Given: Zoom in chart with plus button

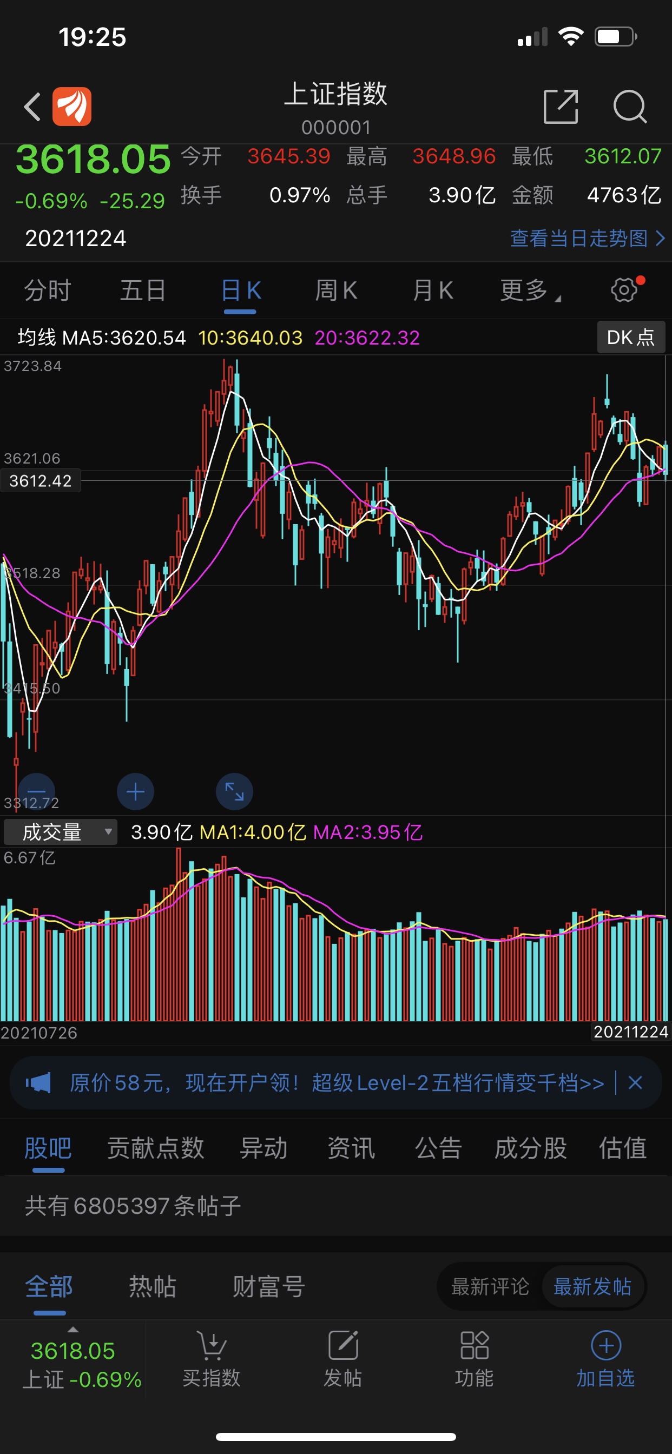Looking at the screenshot, I should (x=135, y=791).
